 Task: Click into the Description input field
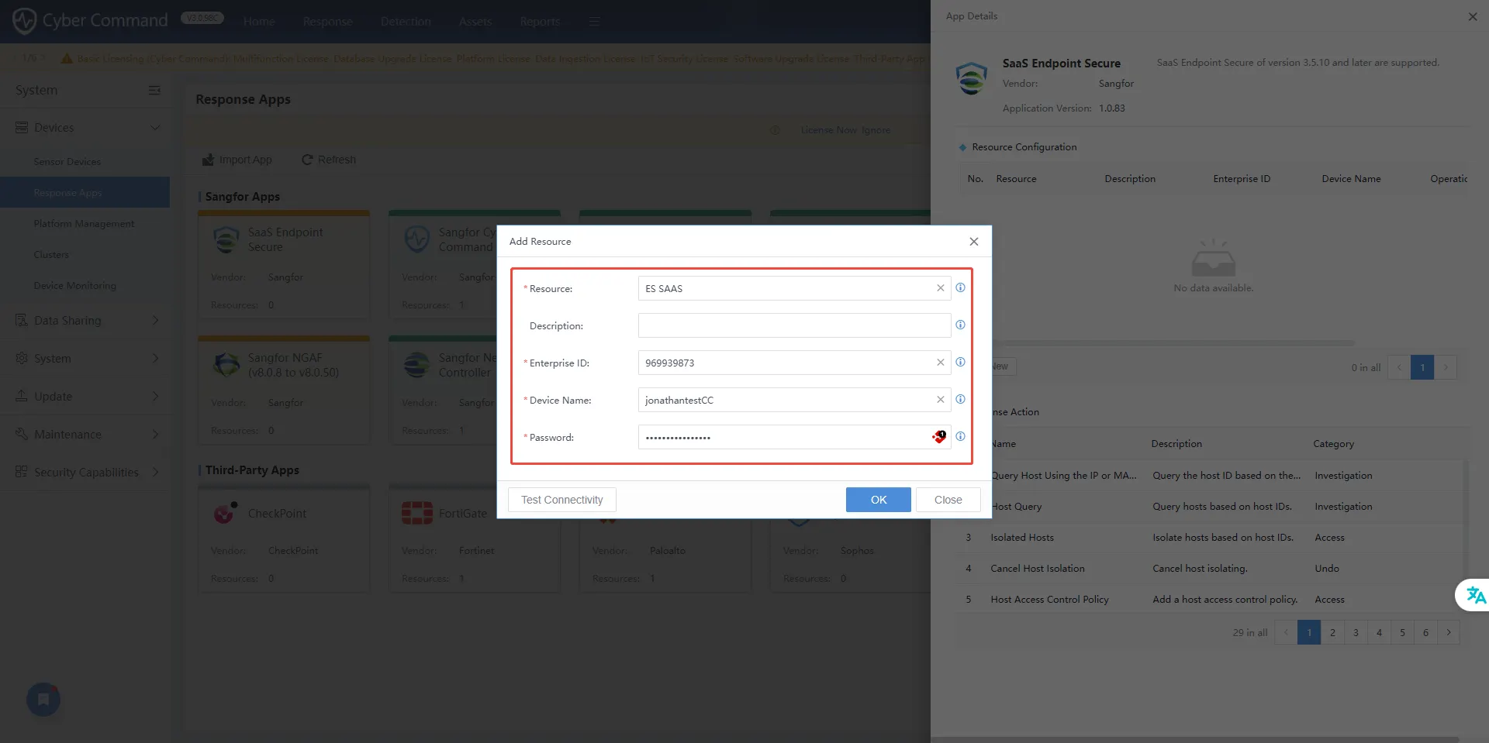(793, 325)
